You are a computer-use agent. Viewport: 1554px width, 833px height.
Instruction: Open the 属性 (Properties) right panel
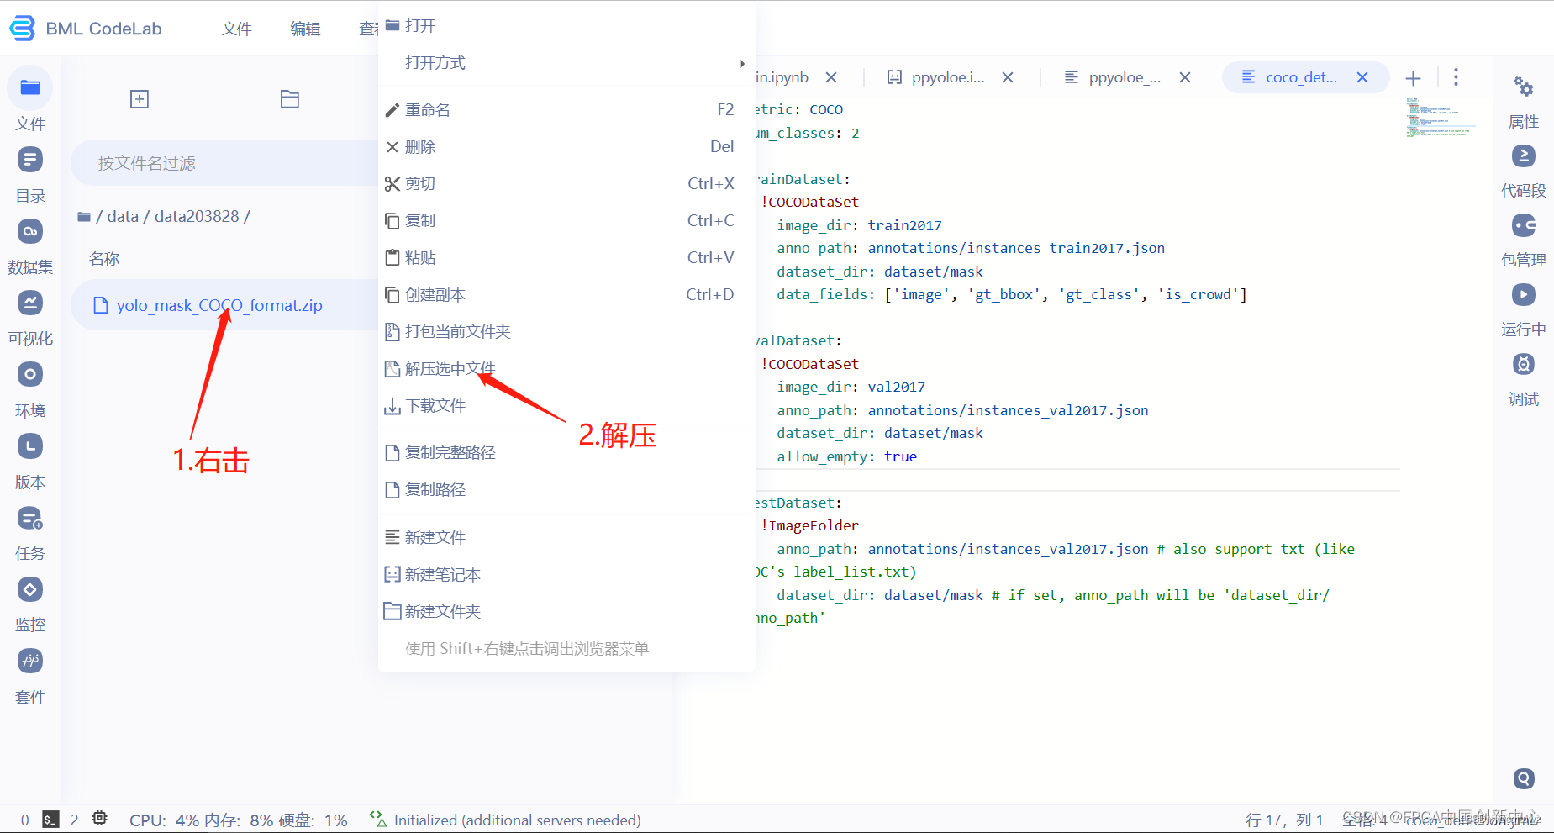tap(1524, 102)
